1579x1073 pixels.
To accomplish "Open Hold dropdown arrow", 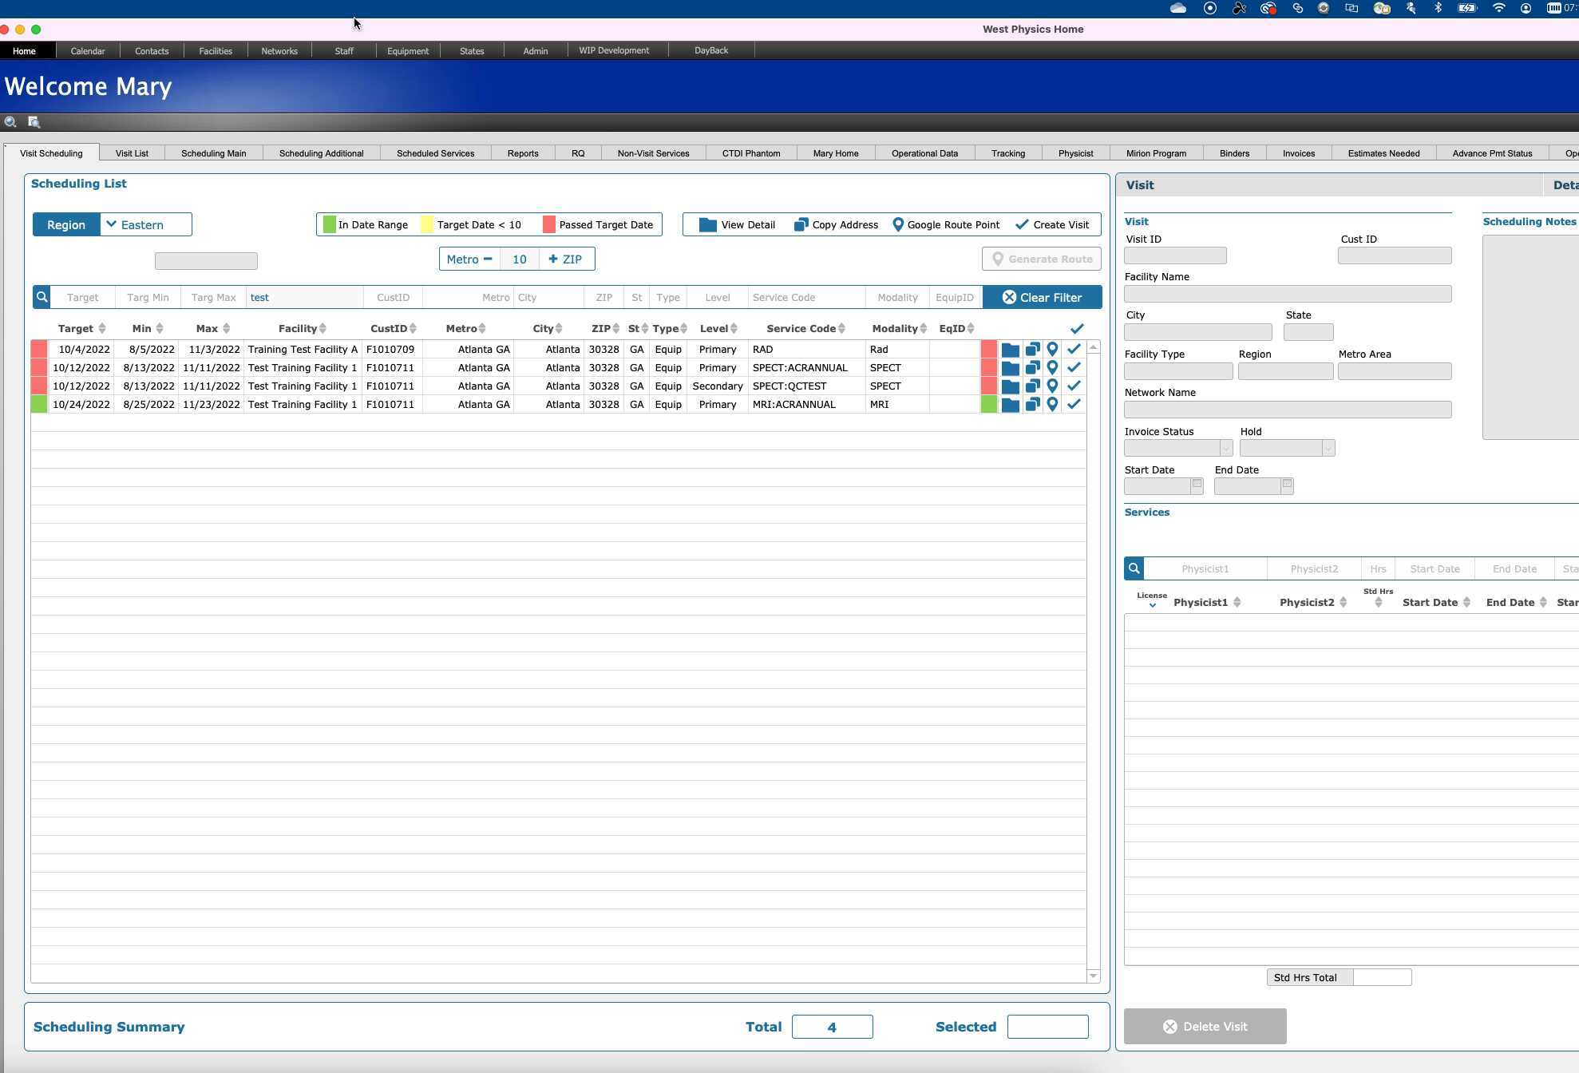I will [1328, 449].
